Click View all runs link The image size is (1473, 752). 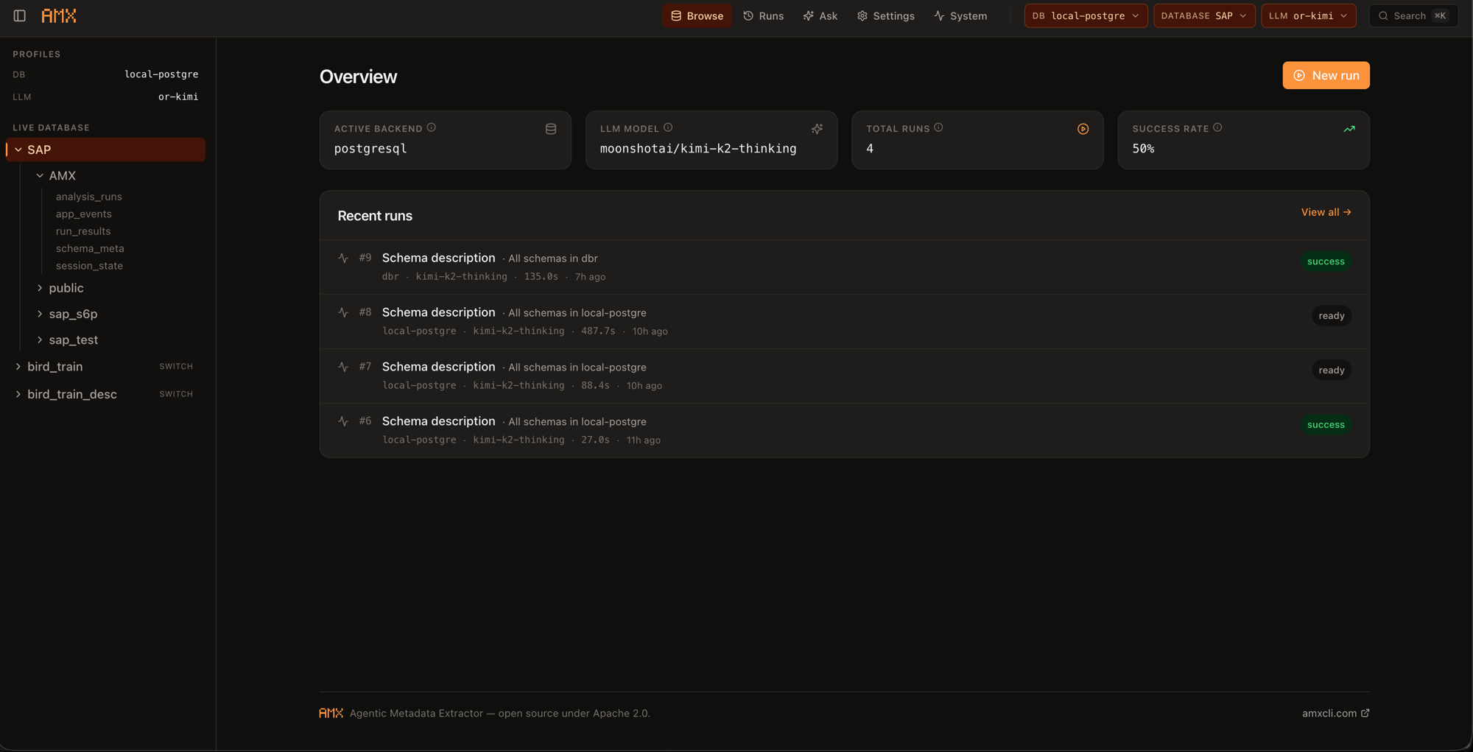(1326, 212)
